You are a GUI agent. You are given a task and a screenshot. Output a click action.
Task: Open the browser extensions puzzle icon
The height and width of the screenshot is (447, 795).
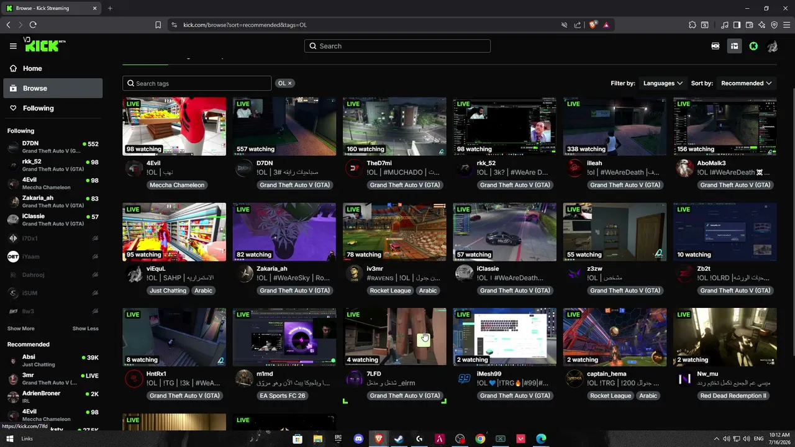coord(693,25)
